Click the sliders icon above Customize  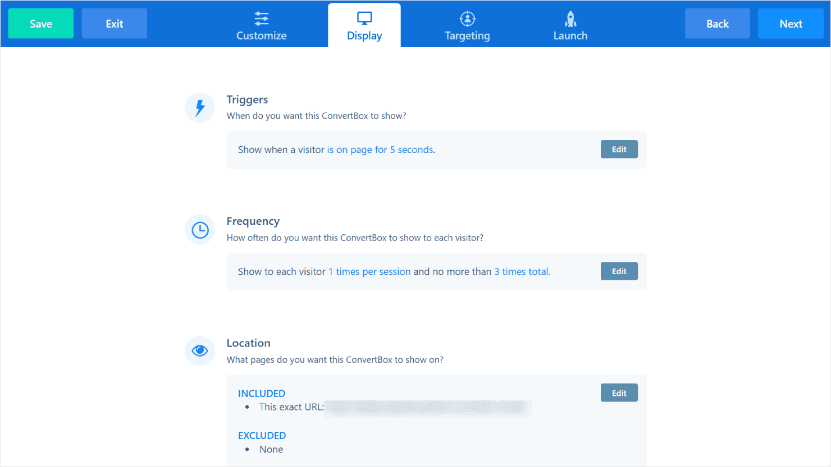coord(261,19)
